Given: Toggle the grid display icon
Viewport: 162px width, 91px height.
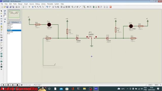Looking at the screenshot, I should 26,7.
